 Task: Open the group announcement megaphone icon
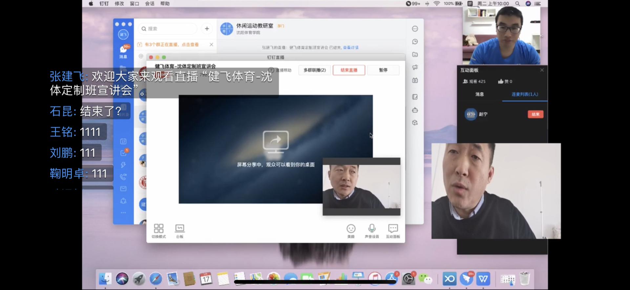(415, 67)
